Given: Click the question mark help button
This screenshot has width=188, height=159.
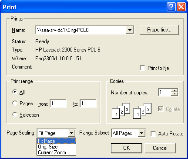Looking at the screenshot, I should coord(171,7).
